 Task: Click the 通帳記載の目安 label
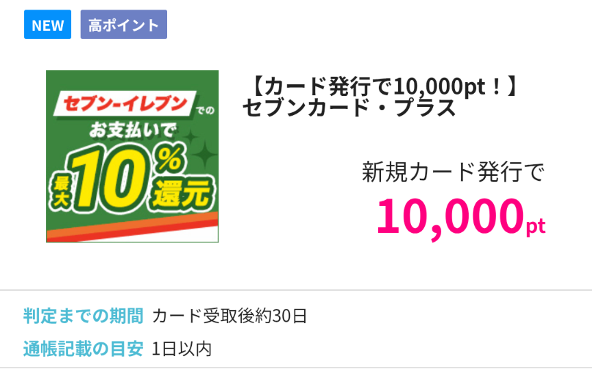pos(83,349)
